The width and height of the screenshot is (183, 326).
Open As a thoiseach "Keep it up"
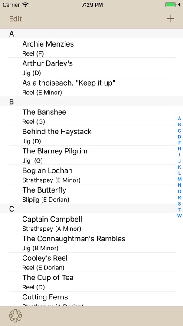91,87
